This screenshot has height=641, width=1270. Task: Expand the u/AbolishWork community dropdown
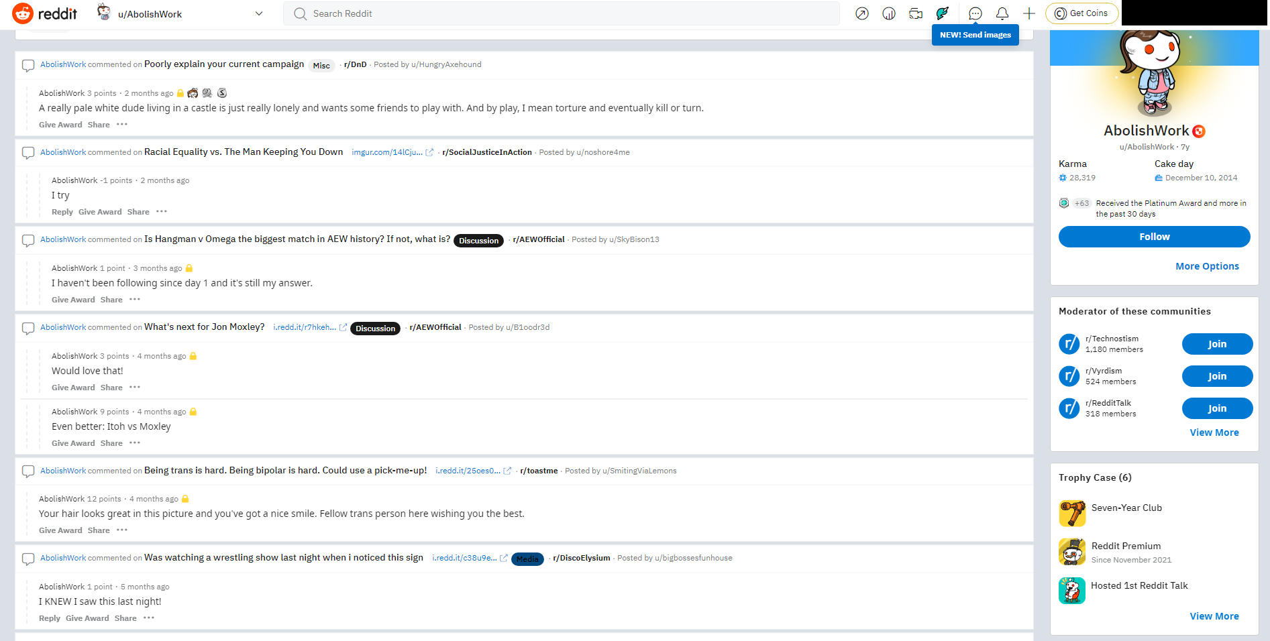259,13
